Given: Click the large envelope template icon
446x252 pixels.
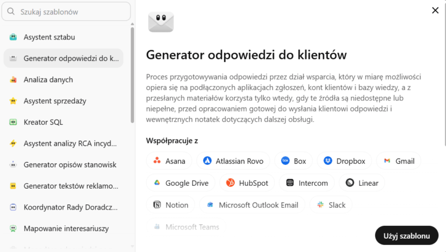Looking at the screenshot, I should pos(161,22).
